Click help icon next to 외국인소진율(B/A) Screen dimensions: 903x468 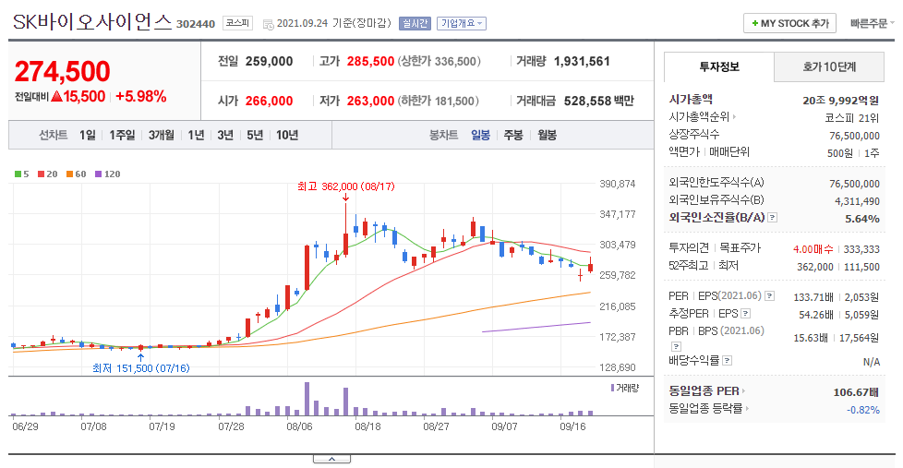pos(773,218)
